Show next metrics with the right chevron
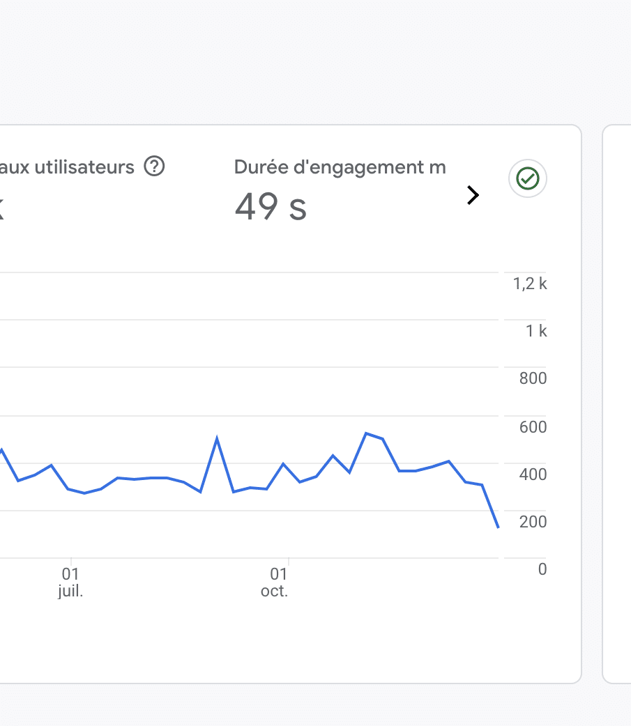The image size is (631, 726). 473,196
